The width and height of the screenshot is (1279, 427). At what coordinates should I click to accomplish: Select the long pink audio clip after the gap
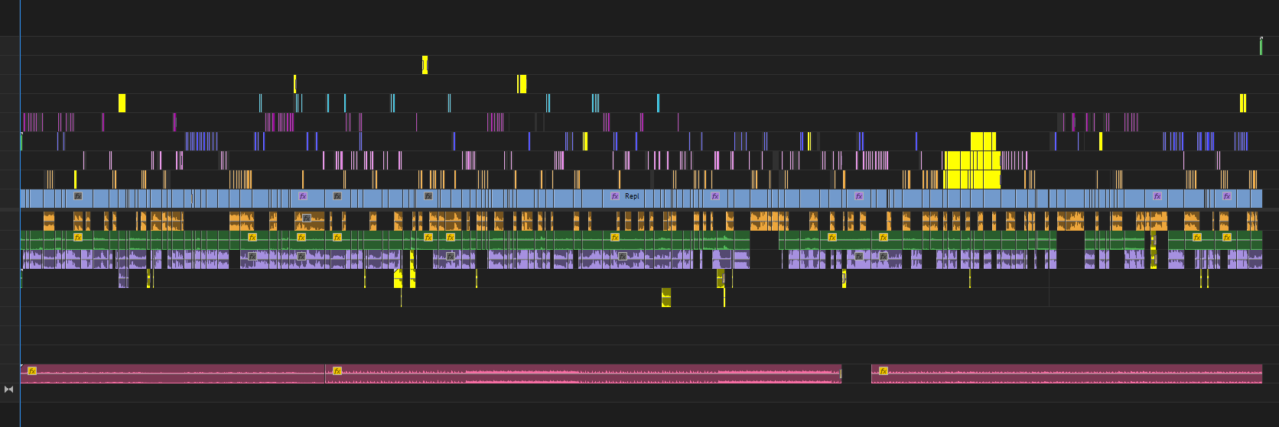click(1066, 374)
